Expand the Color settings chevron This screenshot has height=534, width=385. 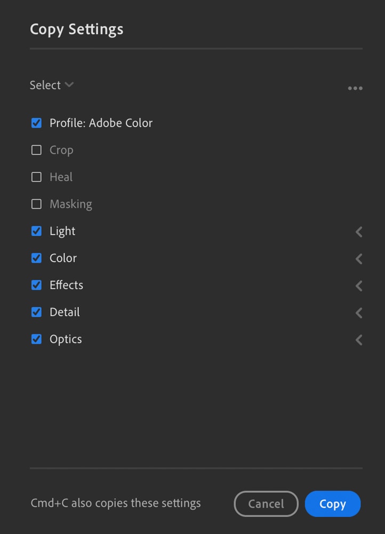pos(359,259)
